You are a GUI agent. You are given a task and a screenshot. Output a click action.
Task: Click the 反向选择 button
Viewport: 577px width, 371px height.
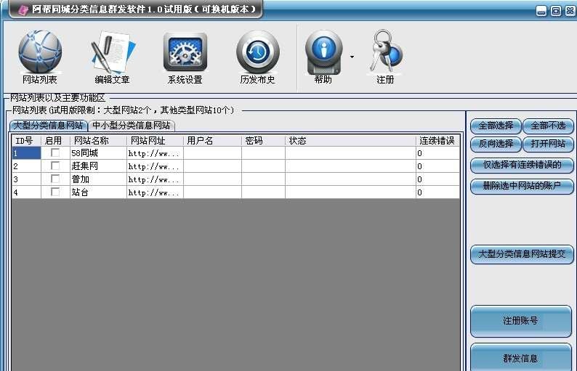[496, 144]
